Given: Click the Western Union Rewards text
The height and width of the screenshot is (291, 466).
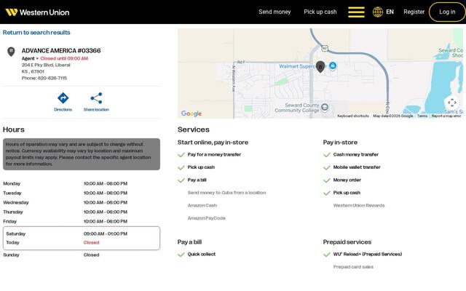Looking at the screenshot, I should [x=359, y=205].
